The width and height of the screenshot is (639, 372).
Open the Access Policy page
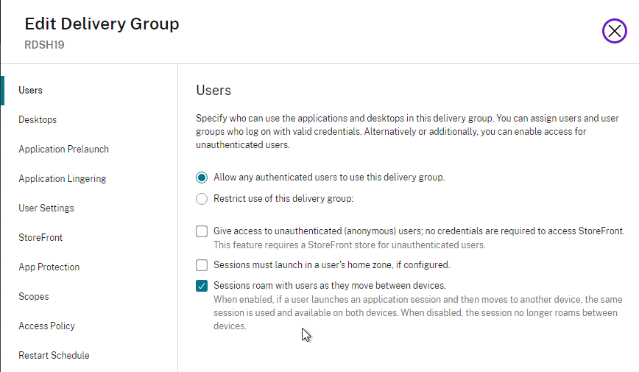coord(46,326)
